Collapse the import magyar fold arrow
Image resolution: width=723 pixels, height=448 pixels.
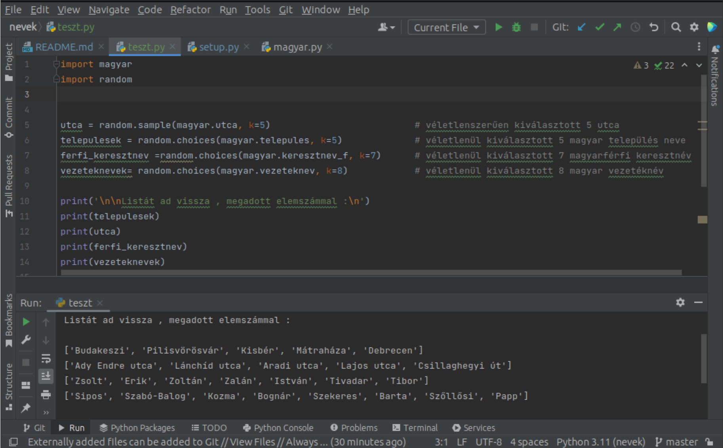[x=56, y=64]
